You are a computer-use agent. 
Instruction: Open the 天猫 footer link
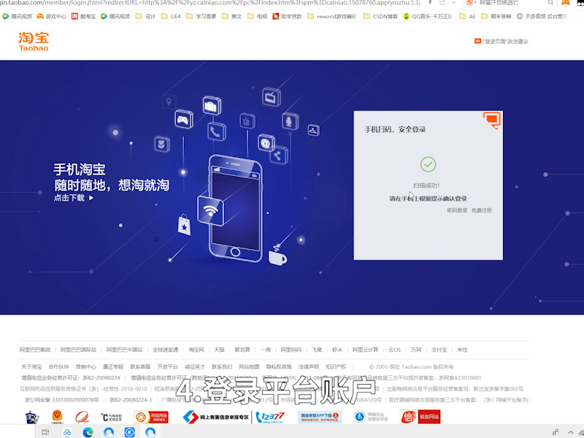tap(220, 350)
